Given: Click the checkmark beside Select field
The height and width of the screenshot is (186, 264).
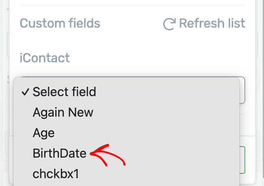Looking at the screenshot, I should [25, 92].
